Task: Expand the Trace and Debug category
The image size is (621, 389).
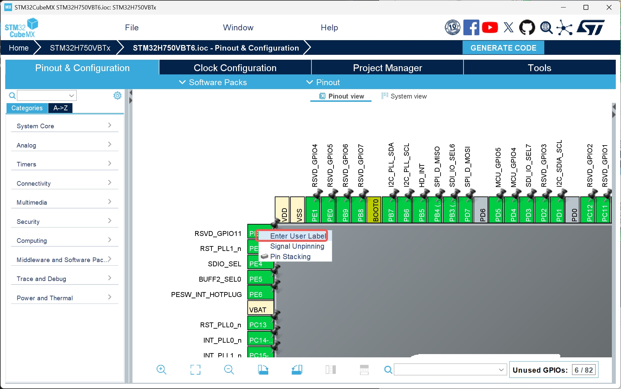Action: pos(65,279)
